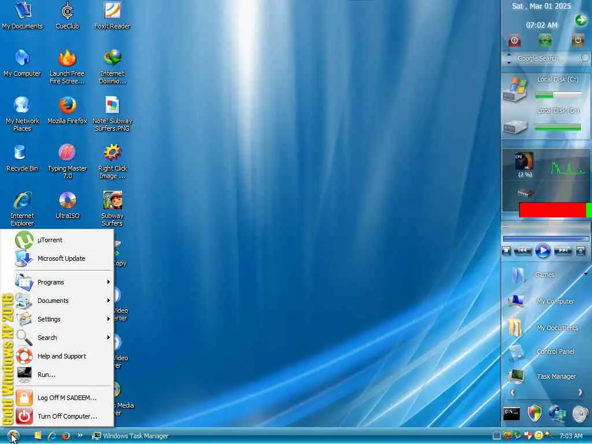The width and height of the screenshot is (592, 444).
Task: Click Turn Off Computer...
Action: point(64,416)
